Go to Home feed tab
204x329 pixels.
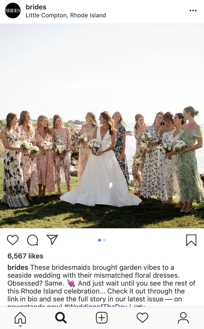(20, 318)
